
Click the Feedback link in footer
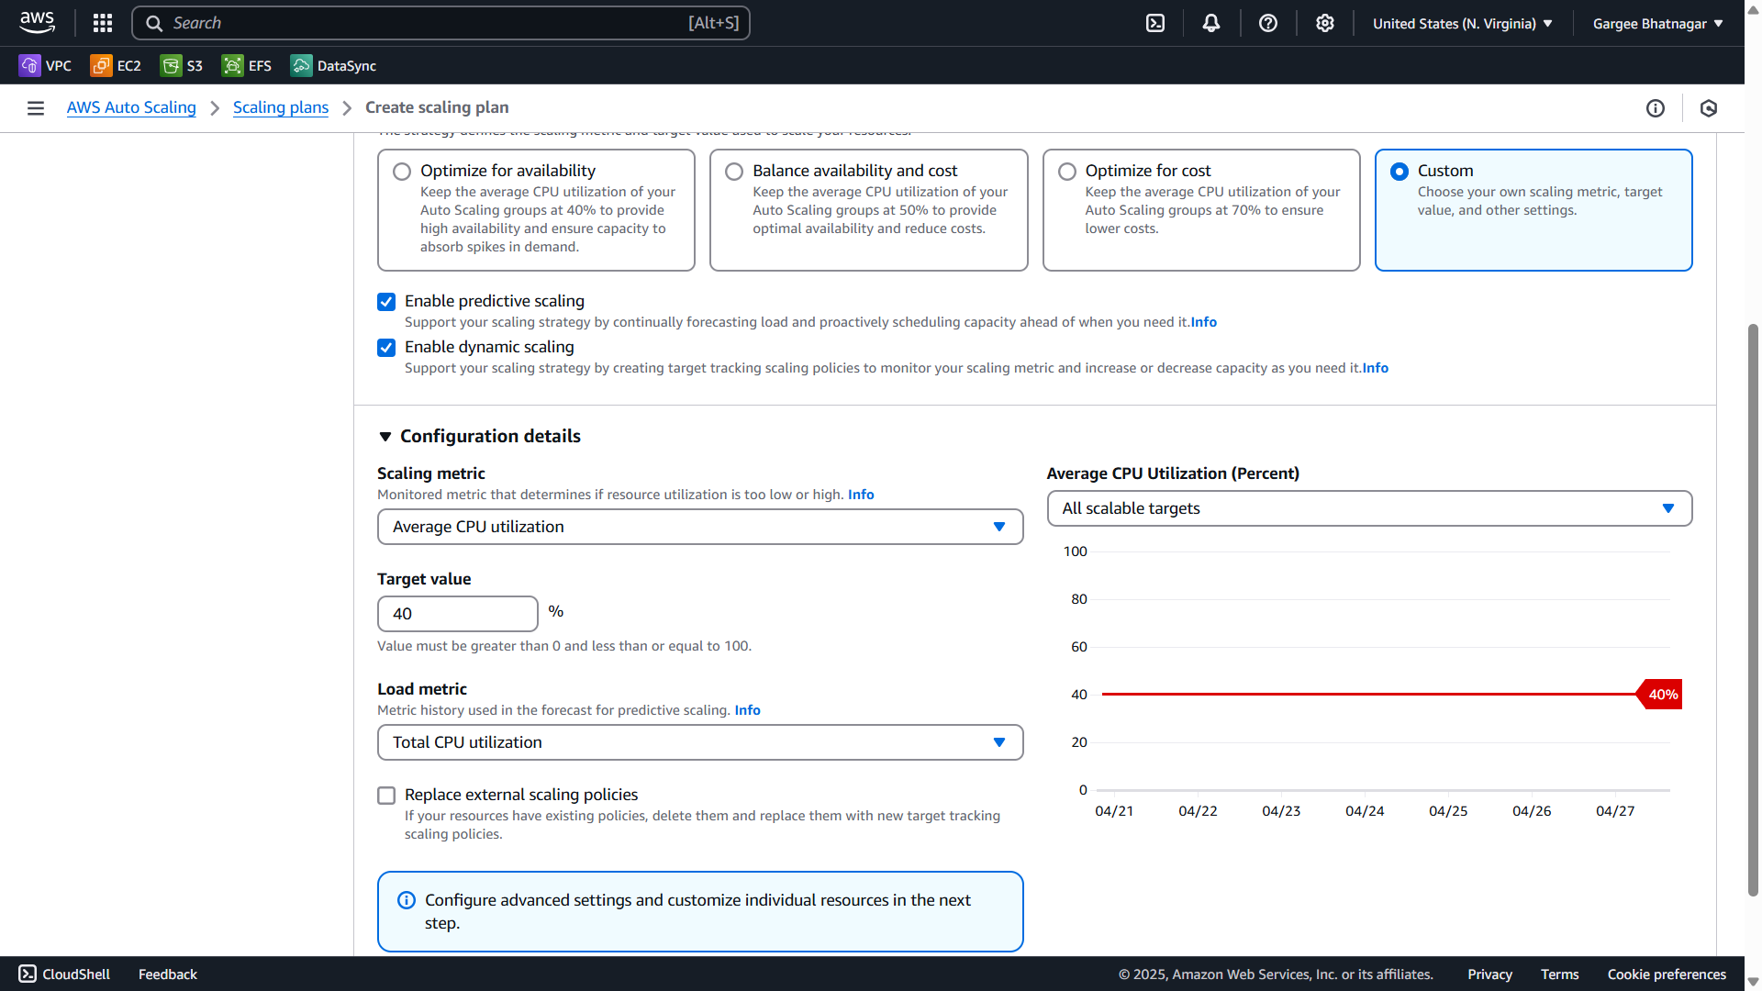point(168,974)
